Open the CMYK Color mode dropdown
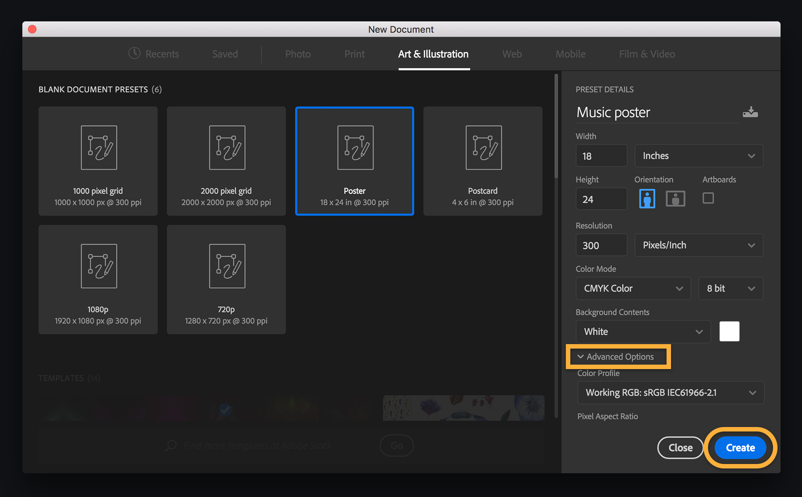This screenshot has height=497, width=802. (633, 288)
